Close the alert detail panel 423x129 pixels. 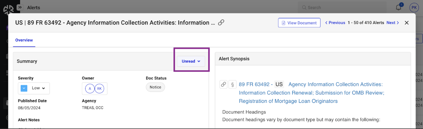(x=407, y=23)
